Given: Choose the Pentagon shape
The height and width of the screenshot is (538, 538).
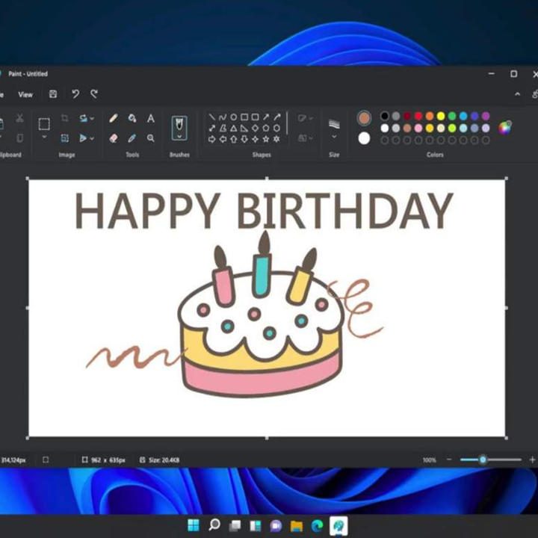Looking at the screenshot, I should point(266,128).
